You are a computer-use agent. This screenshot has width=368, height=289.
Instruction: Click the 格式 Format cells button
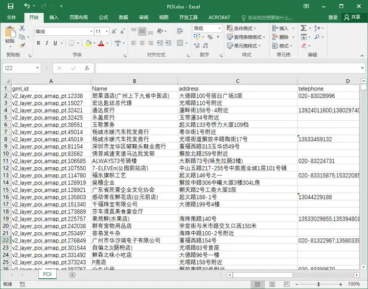click(282, 46)
